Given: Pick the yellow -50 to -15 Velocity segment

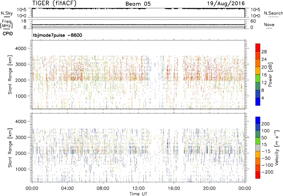Looking at the screenshot, I should pyautogui.click(x=258, y=155).
